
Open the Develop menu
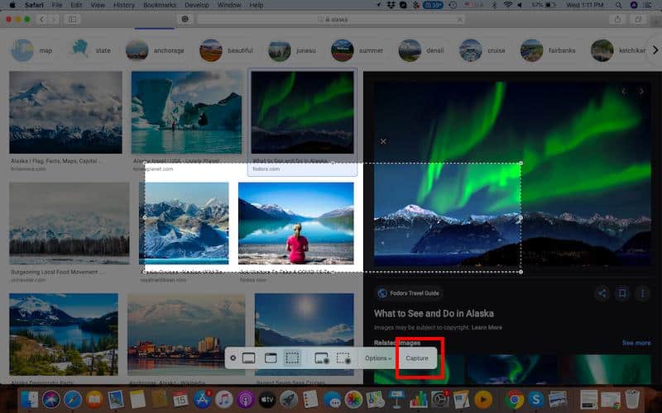[197, 5]
